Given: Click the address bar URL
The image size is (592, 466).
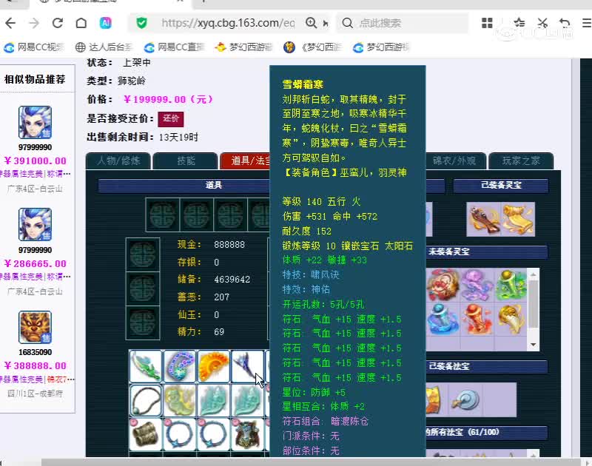Looking at the screenshot, I should click(x=228, y=23).
